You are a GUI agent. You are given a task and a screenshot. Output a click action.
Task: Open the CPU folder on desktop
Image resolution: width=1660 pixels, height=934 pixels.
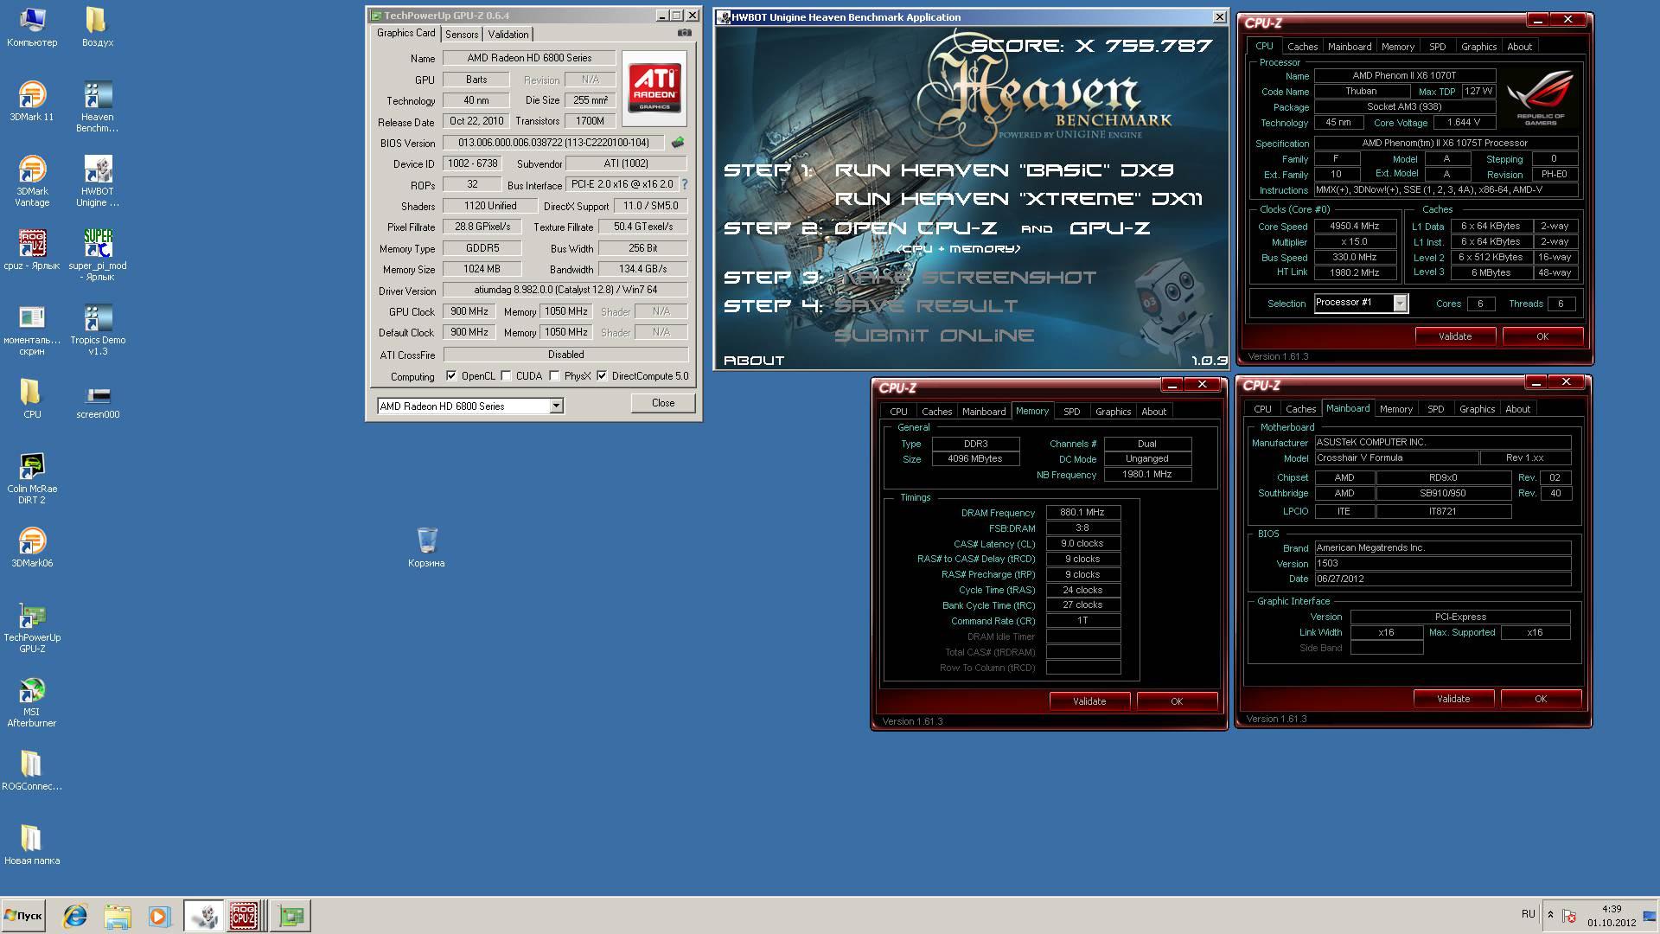32,399
